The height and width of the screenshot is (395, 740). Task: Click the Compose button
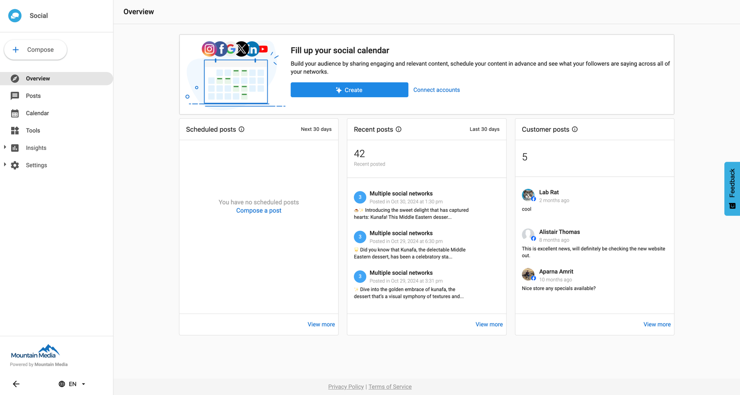36,50
